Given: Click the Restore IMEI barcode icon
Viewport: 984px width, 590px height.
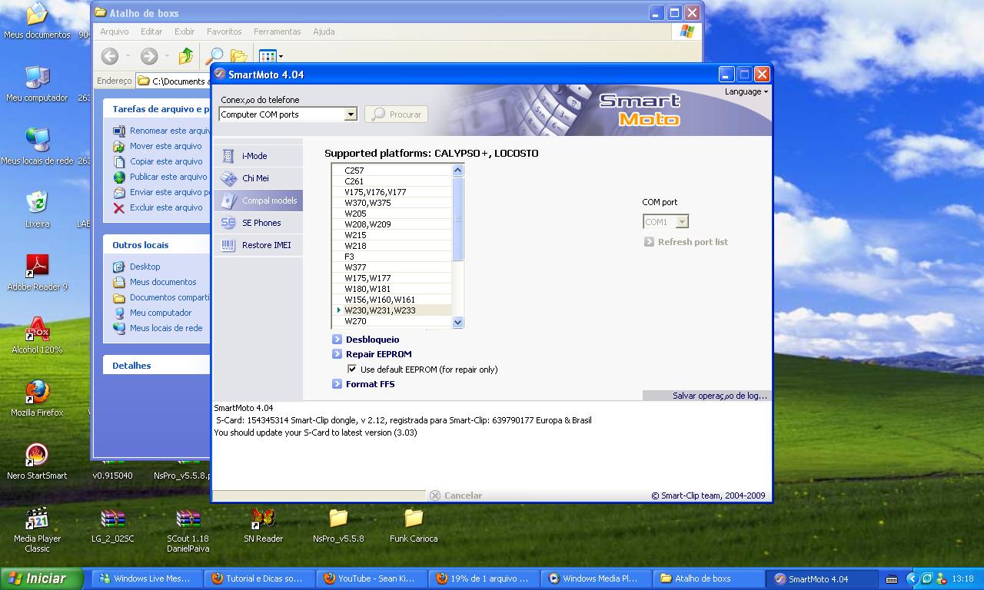Looking at the screenshot, I should (x=228, y=245).
